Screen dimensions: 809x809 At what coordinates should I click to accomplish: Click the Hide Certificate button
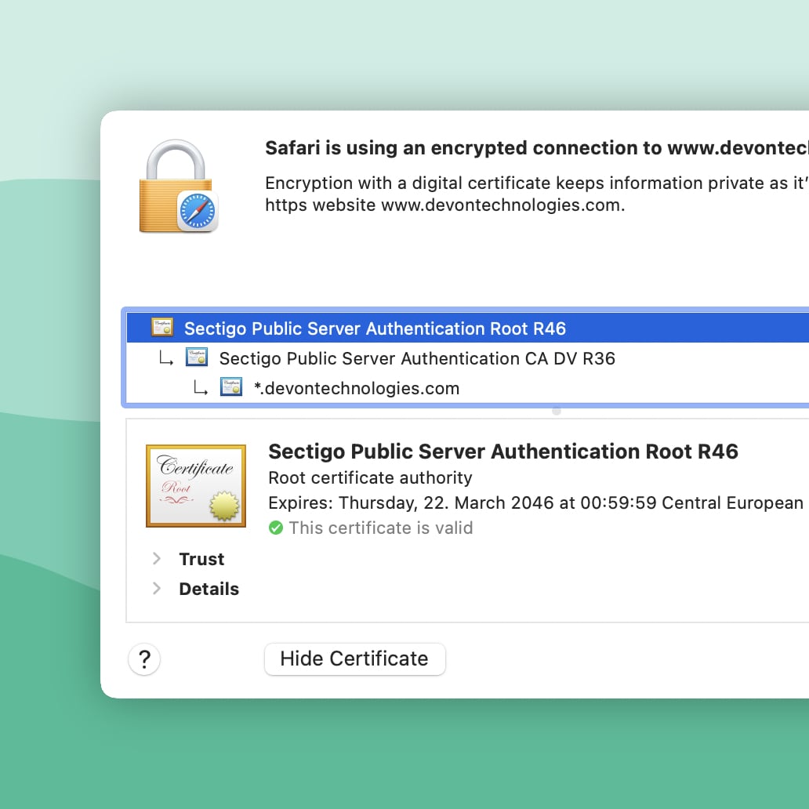[354, 658]
